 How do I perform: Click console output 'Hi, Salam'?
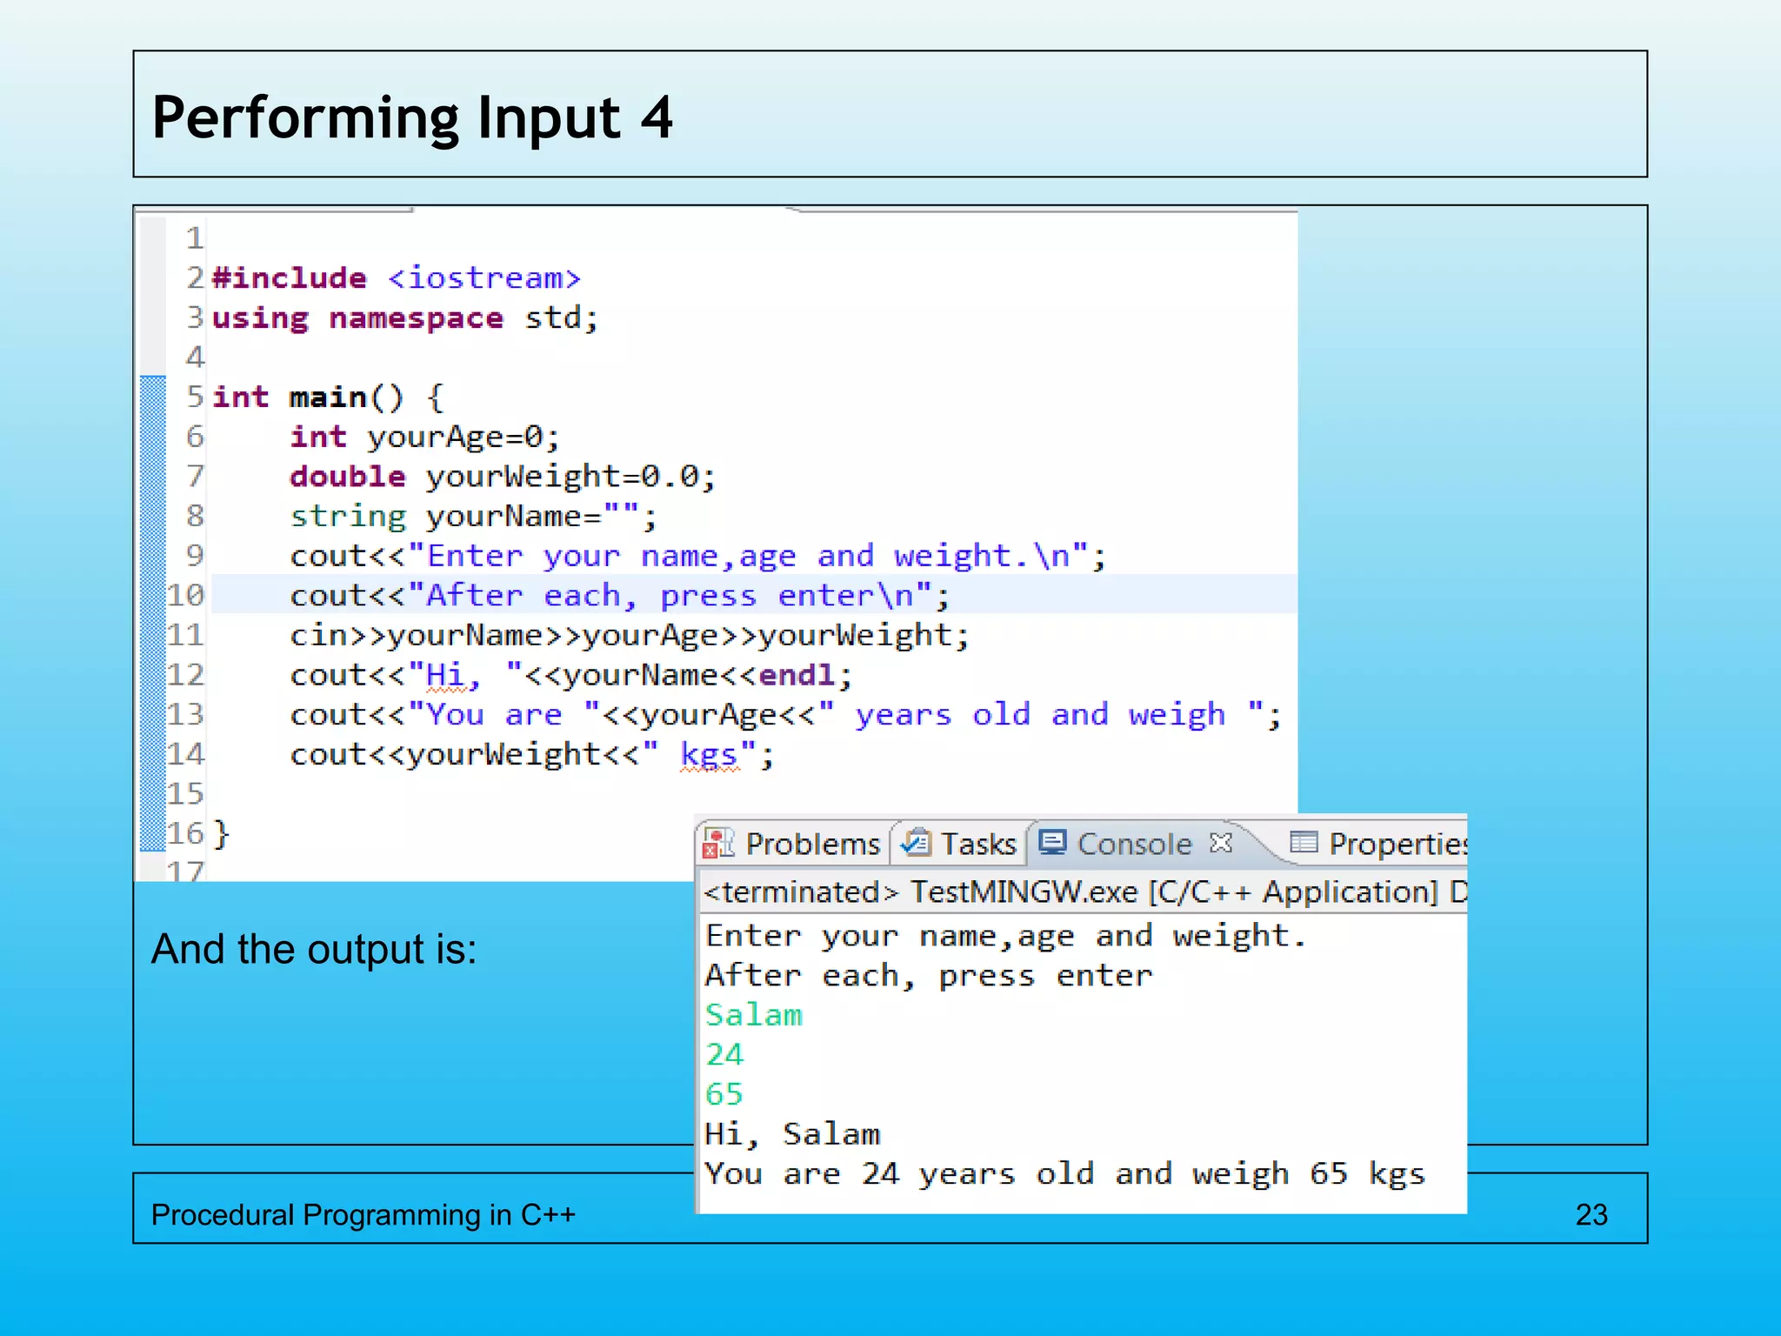(792, 1134)
